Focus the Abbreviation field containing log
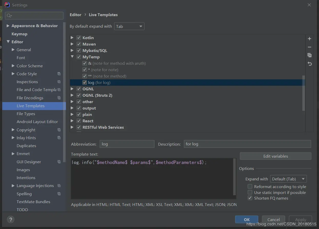This screenshot has height=229, width=319. [127, 144]
